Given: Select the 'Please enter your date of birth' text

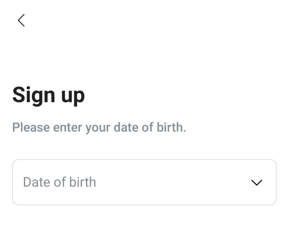Looking at the screenshot, I should click(99, 127).
